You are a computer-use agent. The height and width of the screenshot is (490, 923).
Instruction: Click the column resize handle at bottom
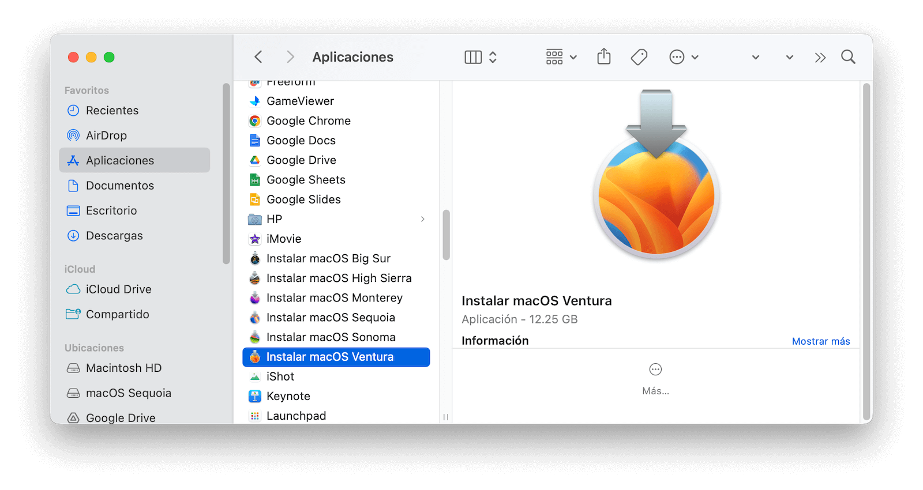pyautogui.click(x=446, y=417)
